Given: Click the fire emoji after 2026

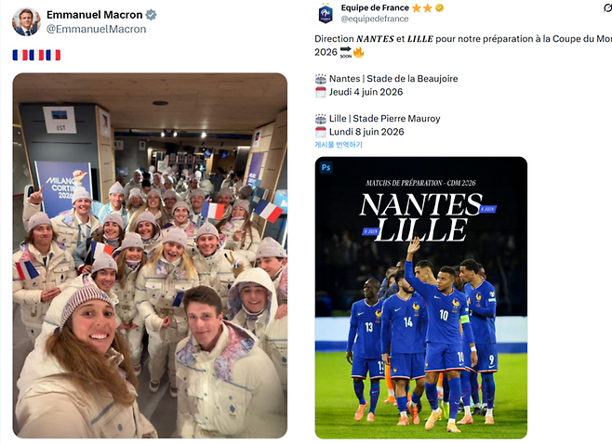Looking at the screenshot, I should (x=358, y=52).
